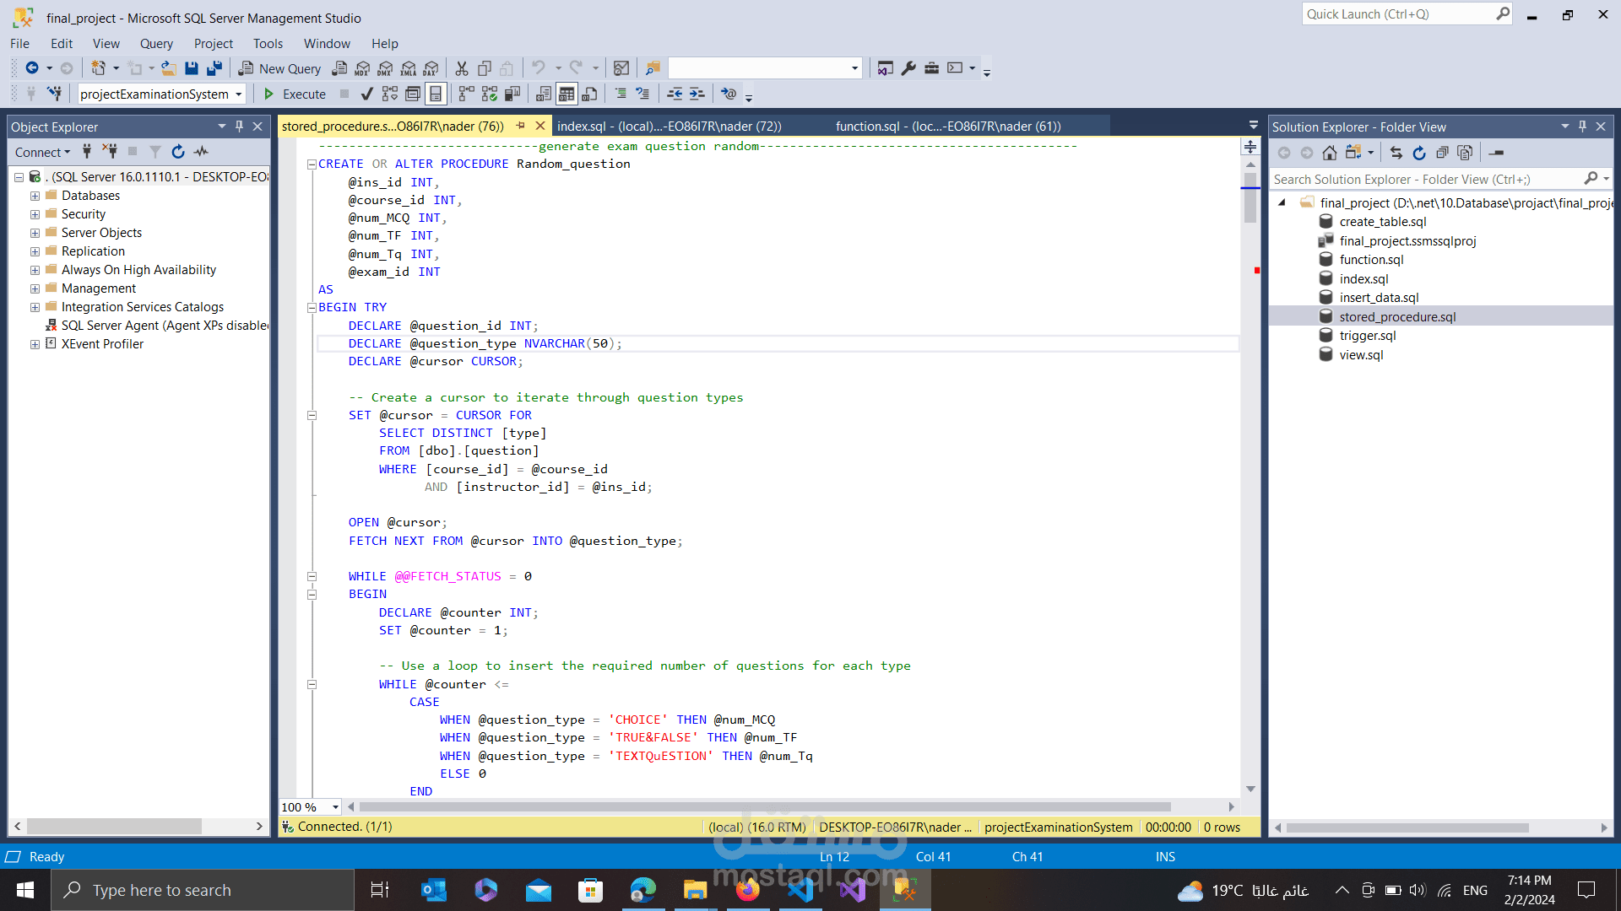Open Firefox from the taskbar
1621x911 pixels.
(x=747, y=890)
